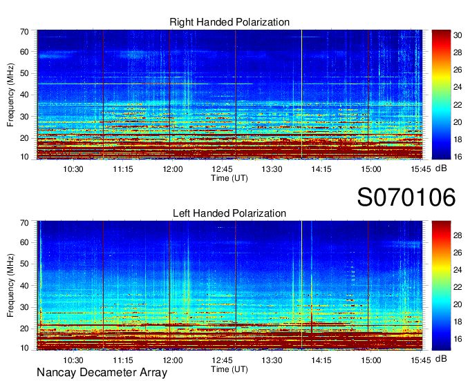Click the 30 MHz tick on Right Handed plot
The image size is (470, 381).
(24, 117)
